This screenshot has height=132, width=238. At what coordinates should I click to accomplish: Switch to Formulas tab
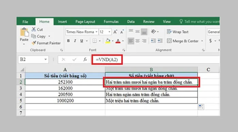[111, 22]
